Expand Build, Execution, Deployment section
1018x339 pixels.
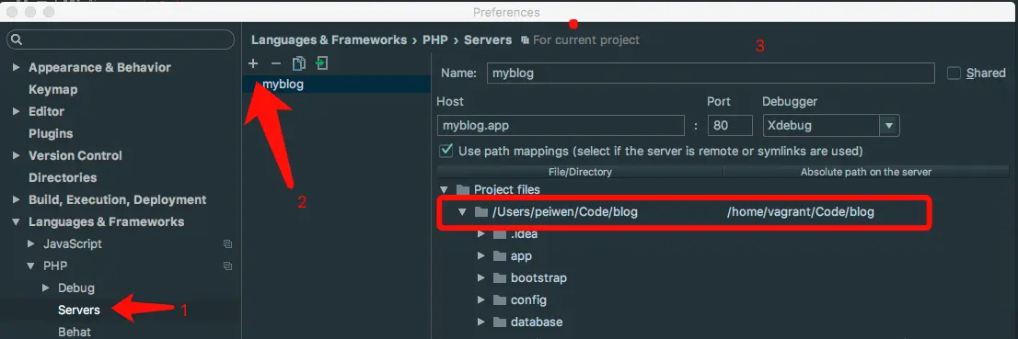(17, 199)
